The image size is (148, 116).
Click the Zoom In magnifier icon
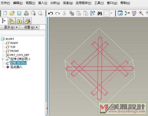141,13
